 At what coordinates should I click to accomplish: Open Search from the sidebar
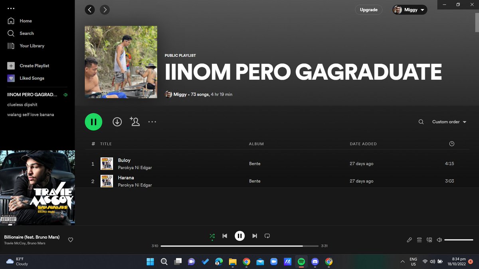click(x=21, y=33)
